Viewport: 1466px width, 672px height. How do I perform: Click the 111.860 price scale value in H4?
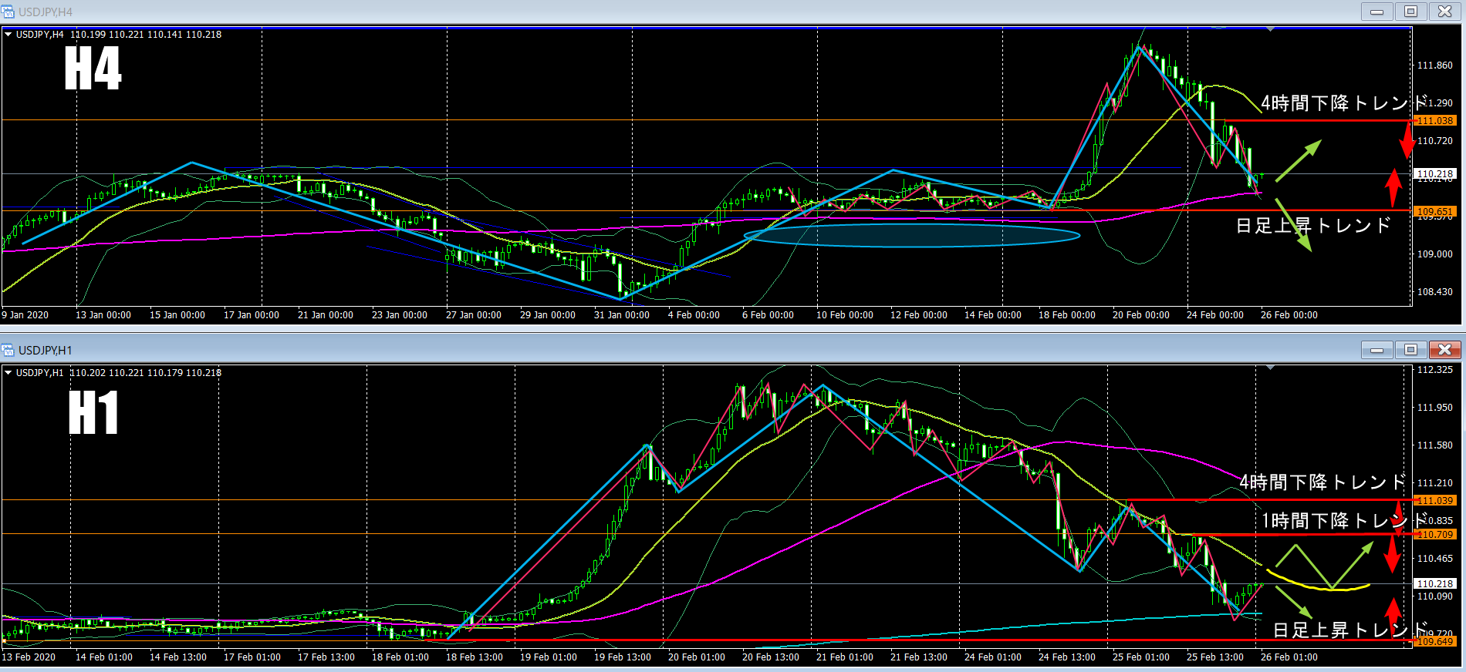1435,66
